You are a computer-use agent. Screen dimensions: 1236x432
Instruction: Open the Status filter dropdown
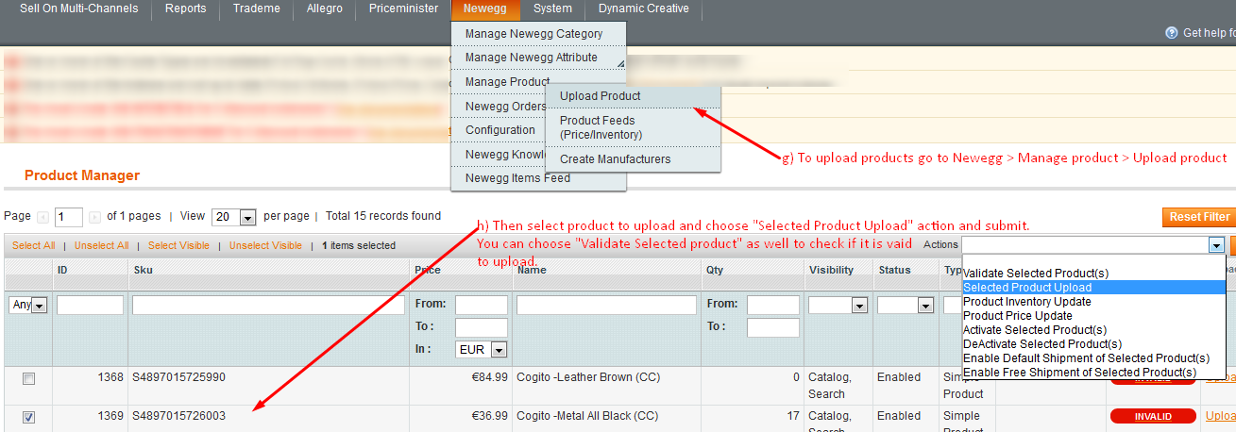(907, 305)
